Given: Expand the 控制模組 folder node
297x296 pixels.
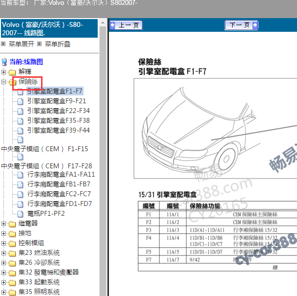Looking at the screenshot, I should 3,243.
